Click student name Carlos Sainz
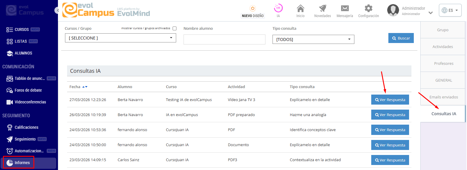The width and height of the screenshot is (467, 170). pos(128,160)
